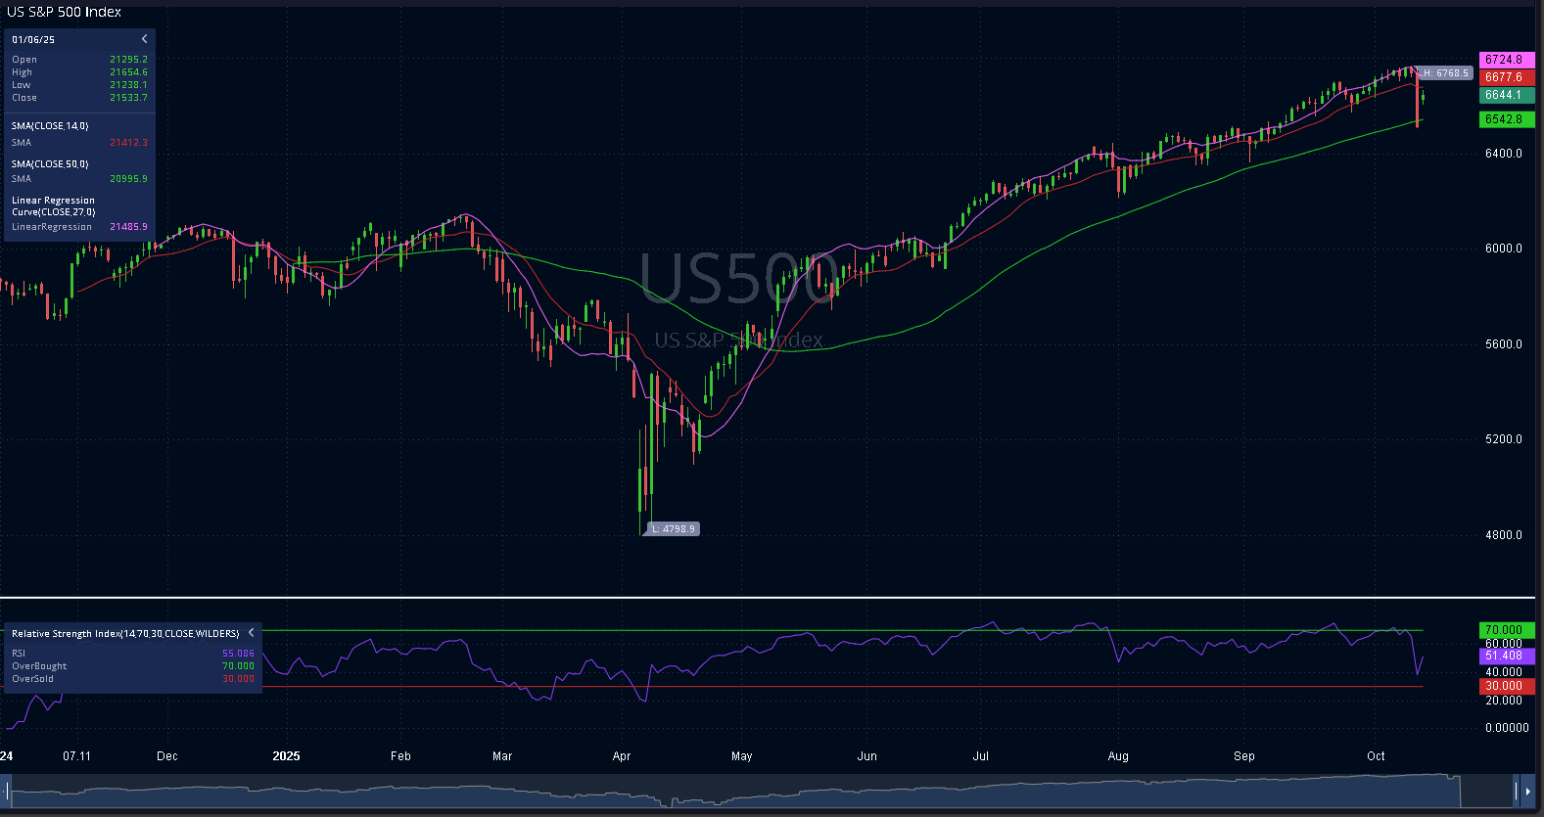Click the 6400.0 price axis tick
1544x817 pixels.
point(1504,154)
